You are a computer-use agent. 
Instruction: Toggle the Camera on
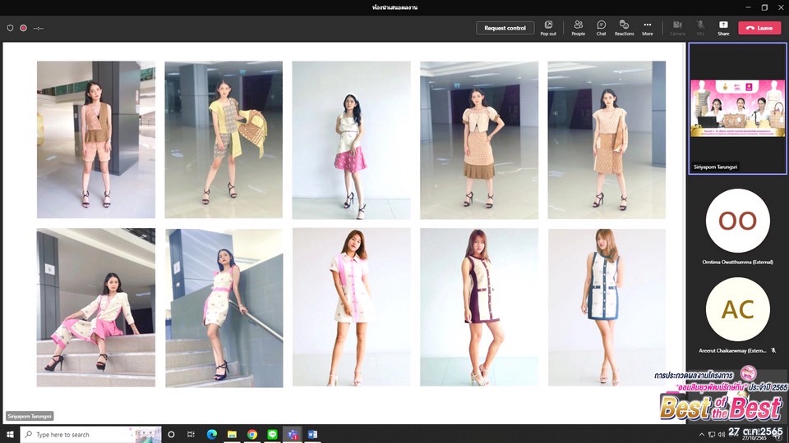click(677, 27)
